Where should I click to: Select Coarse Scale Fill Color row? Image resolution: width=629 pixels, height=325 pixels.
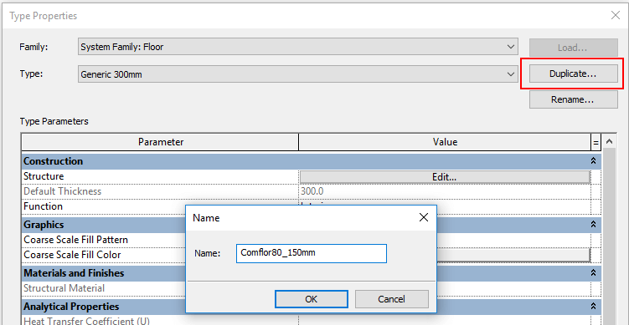coord(104,255)
